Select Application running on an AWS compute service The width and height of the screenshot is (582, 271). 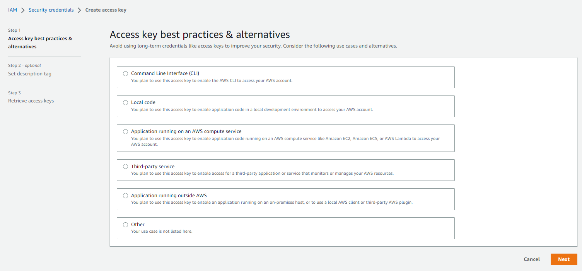tap(125, 131)
